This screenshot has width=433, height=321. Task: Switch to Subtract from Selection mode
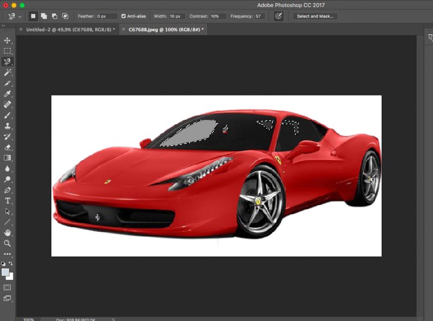[55, 16]
